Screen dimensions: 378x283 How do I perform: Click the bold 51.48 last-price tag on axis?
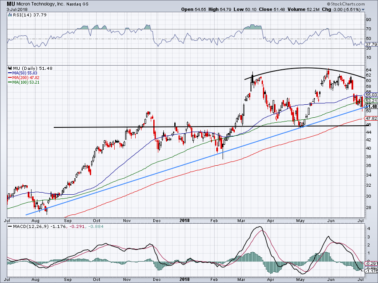(x=371, y=106)
